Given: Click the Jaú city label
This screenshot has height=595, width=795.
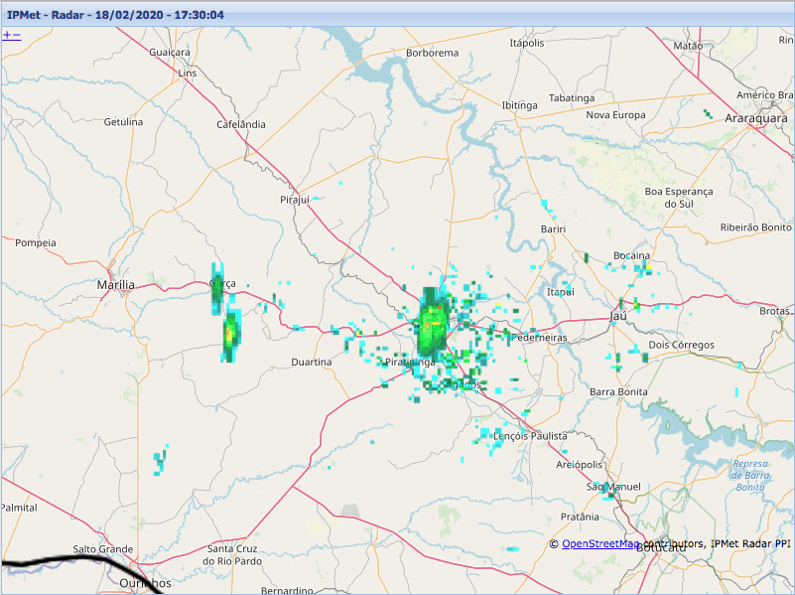Looking at the screenshot, I should pos(618,315).
